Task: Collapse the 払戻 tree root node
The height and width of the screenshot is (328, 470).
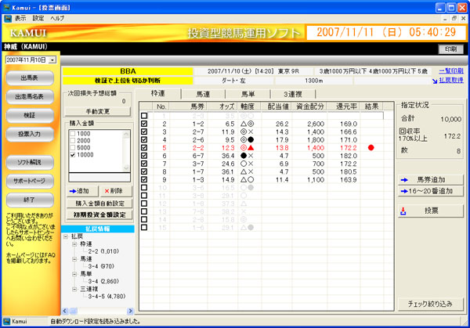Action: 65,236
